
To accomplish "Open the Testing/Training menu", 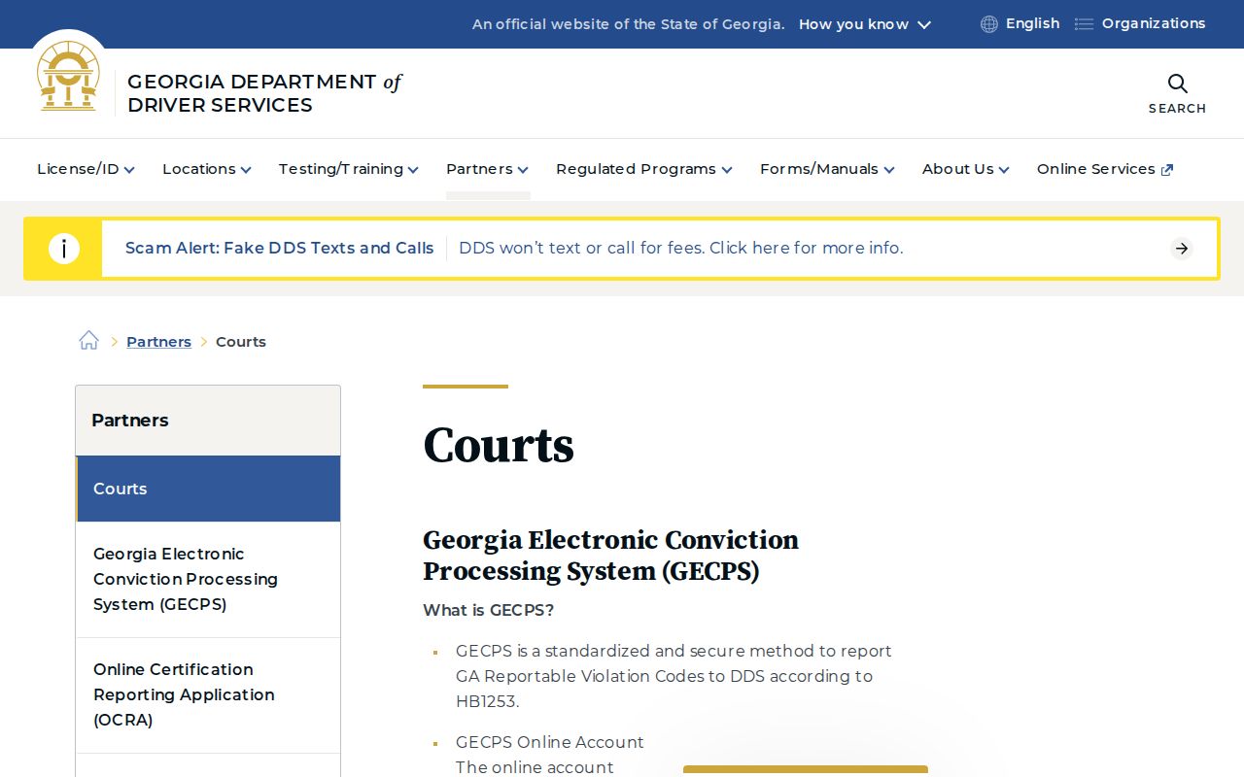I will point(349,169).
